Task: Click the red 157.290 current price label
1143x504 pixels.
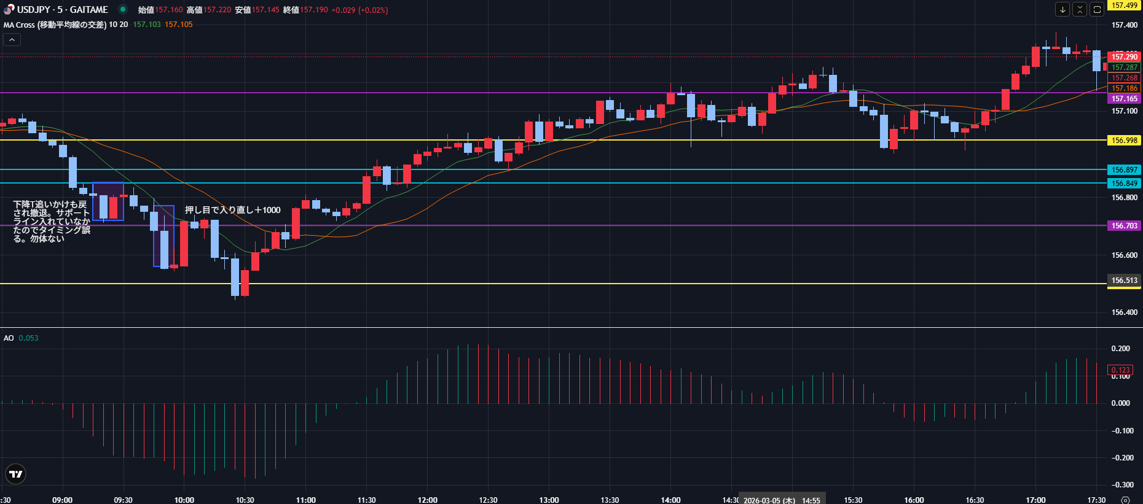Action: point(1124,57)
